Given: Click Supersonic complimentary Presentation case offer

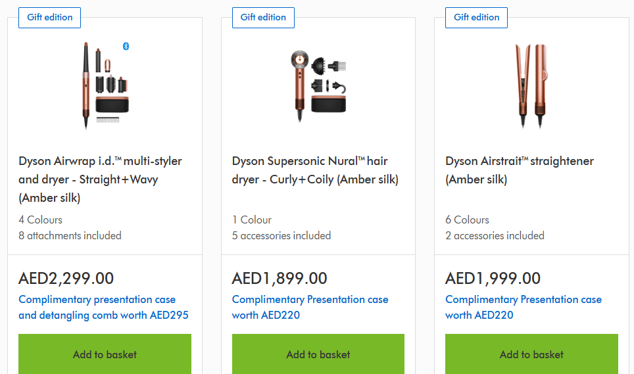Looking at the screenshot, I should tap(310, 307).
